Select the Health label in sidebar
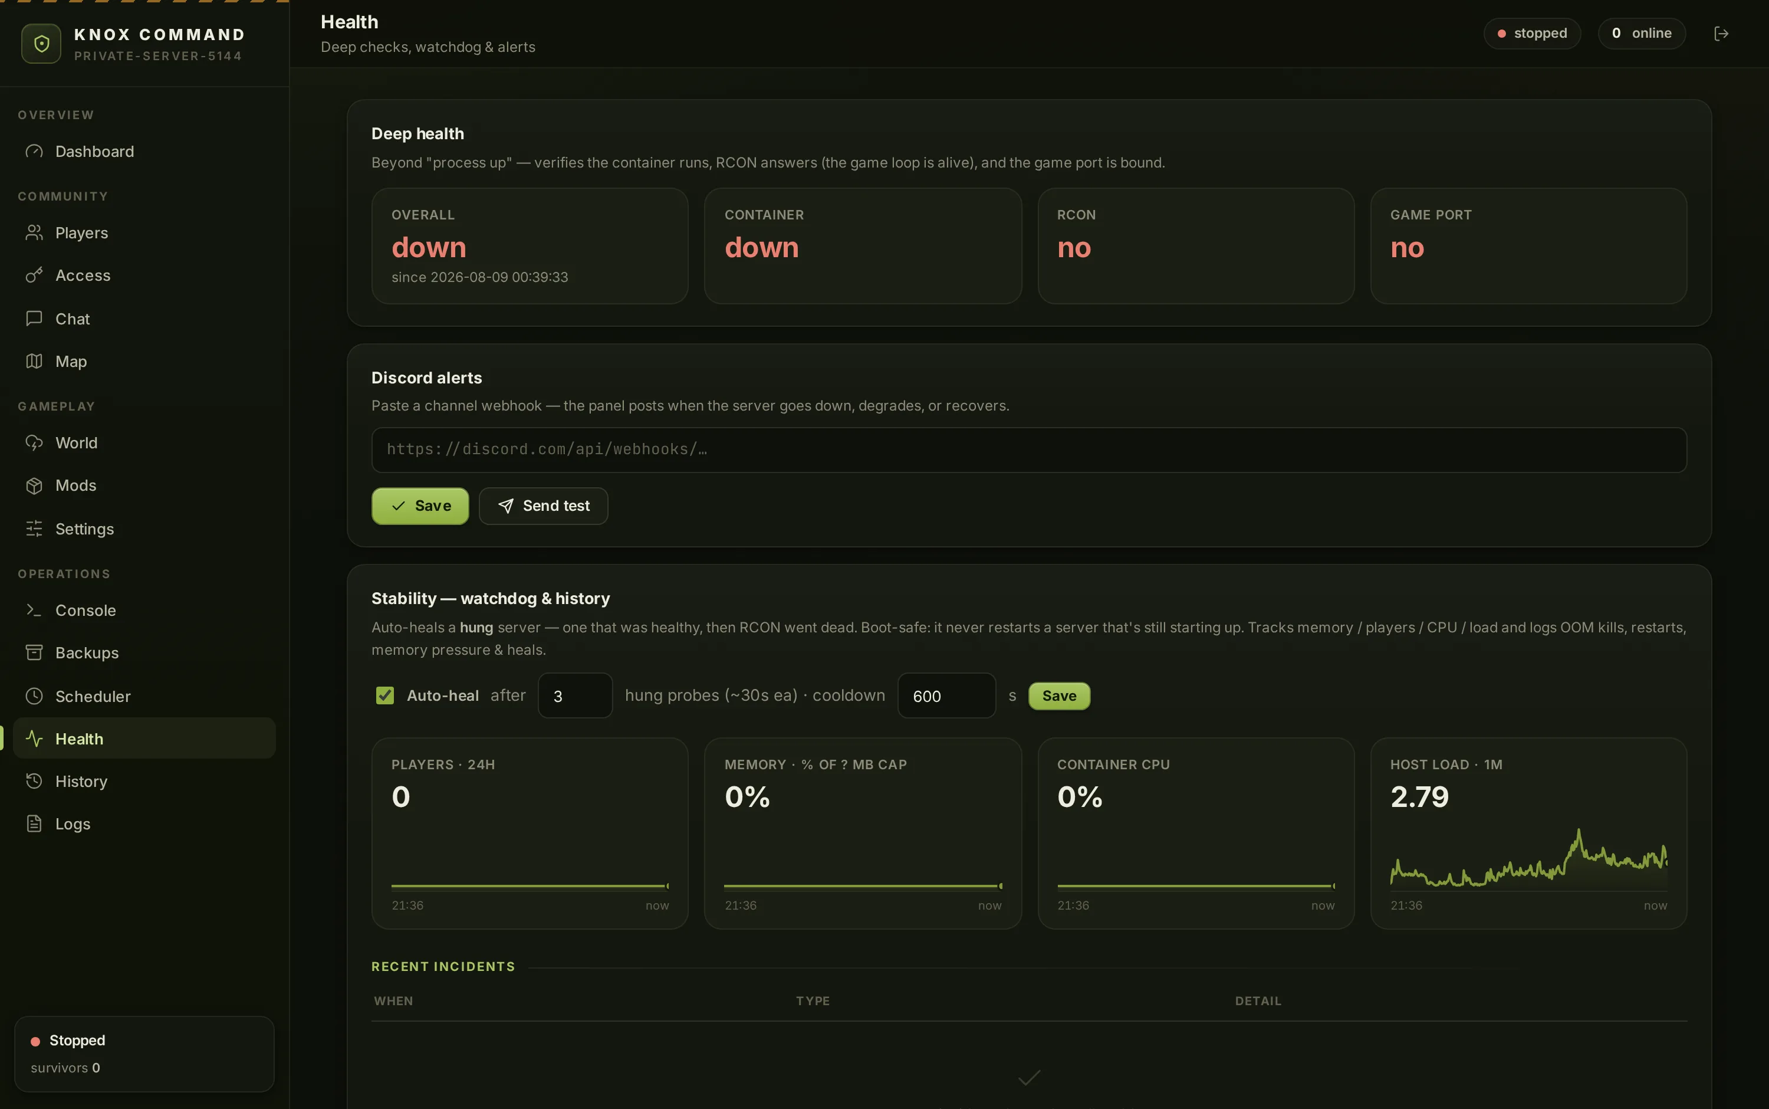 [x=79, y=738]
